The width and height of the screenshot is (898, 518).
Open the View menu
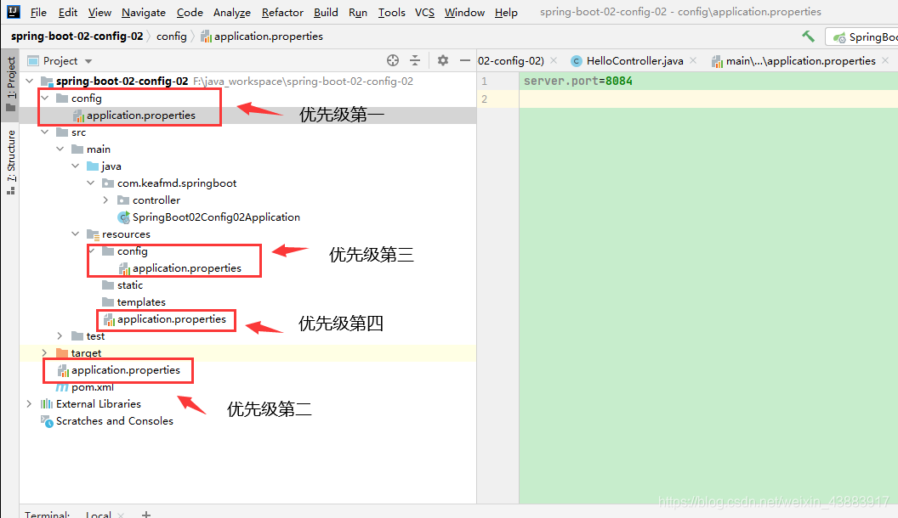point(99,12)
